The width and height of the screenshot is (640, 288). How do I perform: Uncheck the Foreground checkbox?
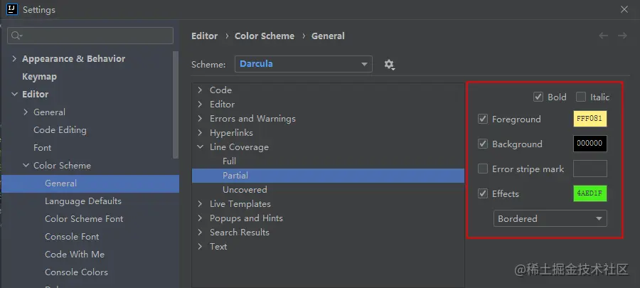click(x=483, y=119)
